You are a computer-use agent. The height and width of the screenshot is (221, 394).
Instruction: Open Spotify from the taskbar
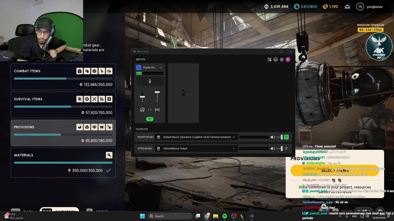click(x=225, y=216)
